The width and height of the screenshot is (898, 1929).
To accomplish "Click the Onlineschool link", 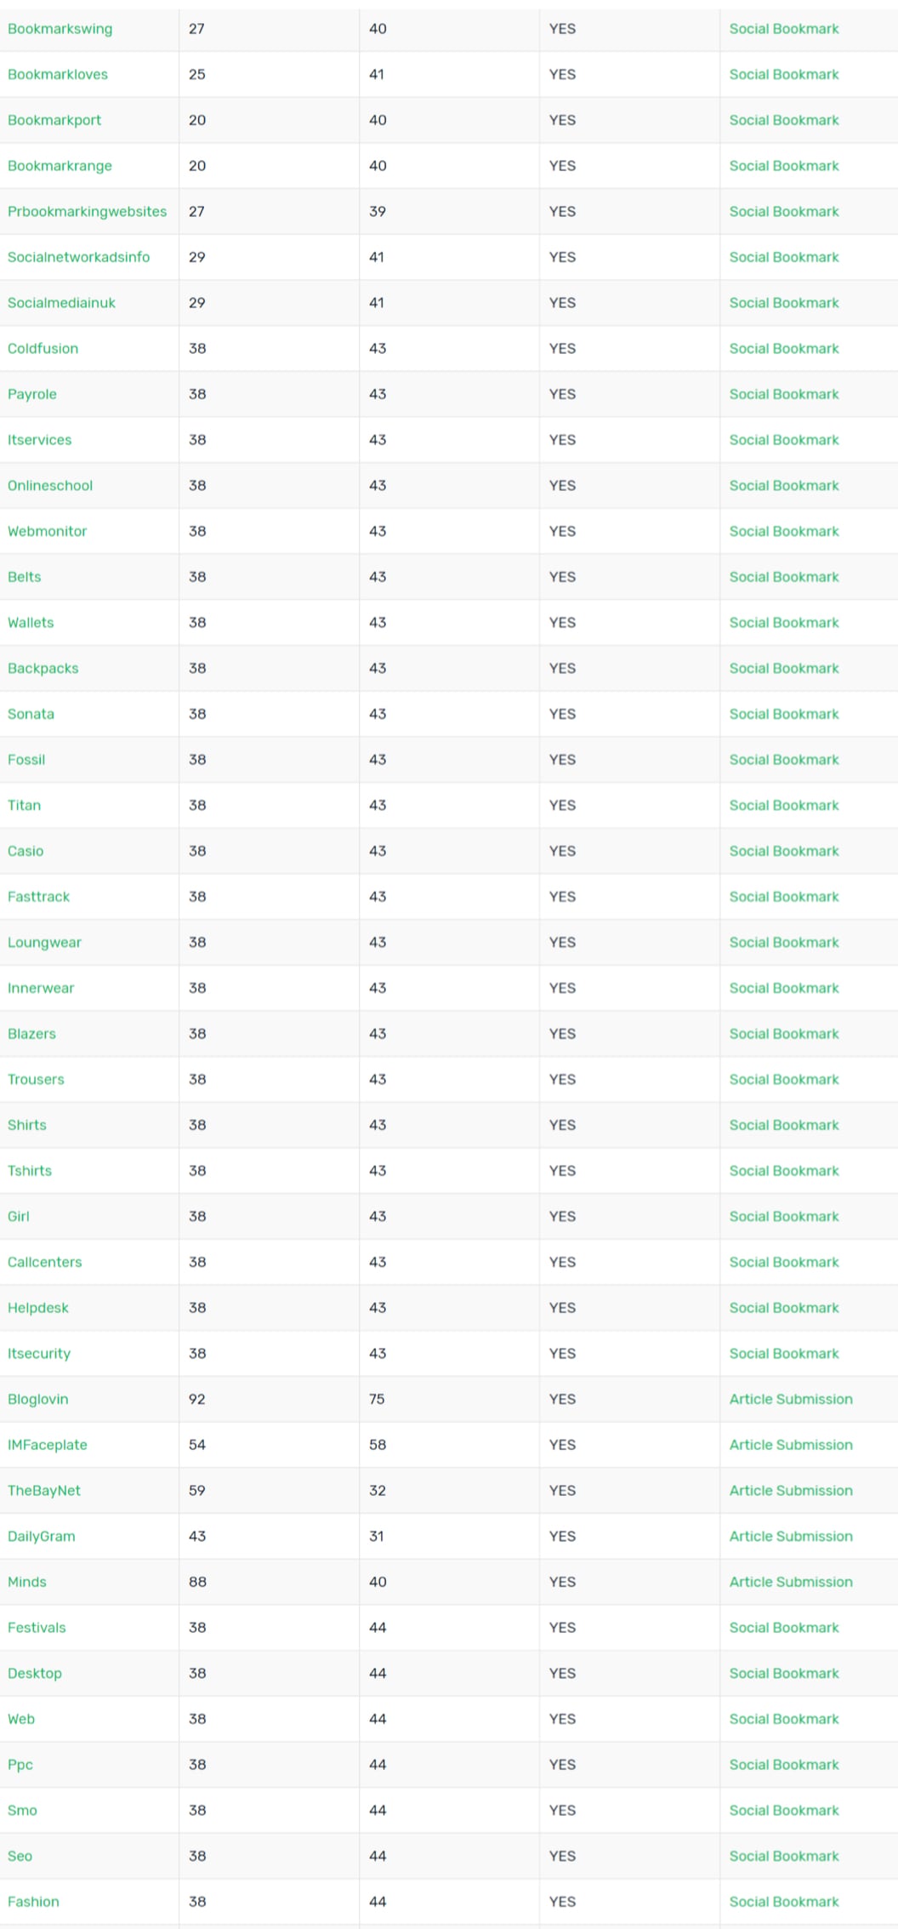I will pyautogui.click(x=50, y=486).
